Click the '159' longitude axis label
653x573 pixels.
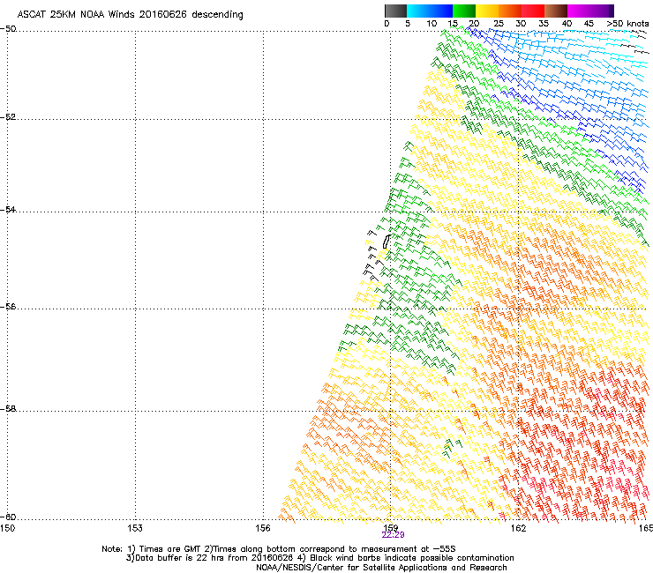(390, 528)
